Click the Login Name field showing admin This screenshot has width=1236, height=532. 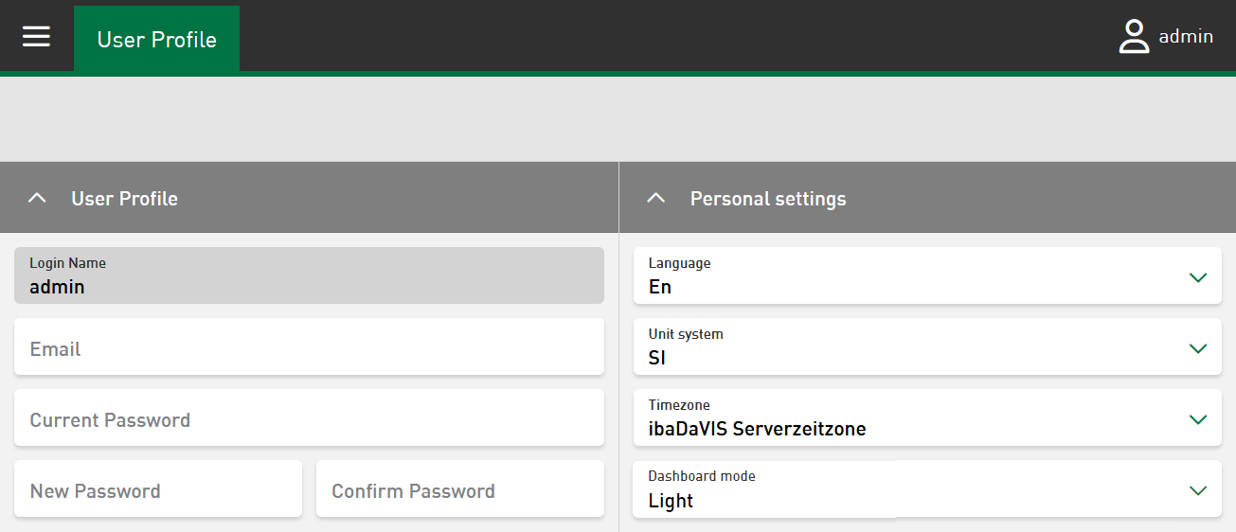(309, 276)
